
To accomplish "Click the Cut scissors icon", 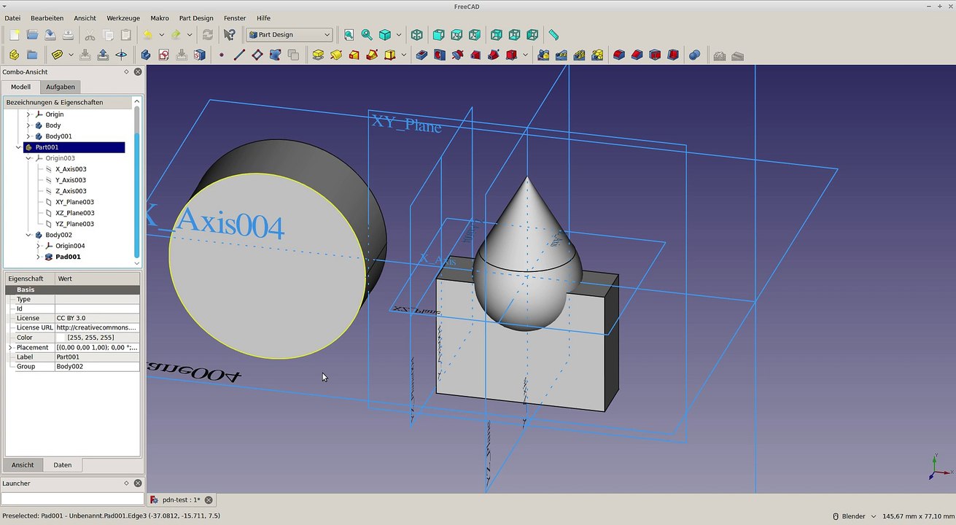I will click(90, 34).
